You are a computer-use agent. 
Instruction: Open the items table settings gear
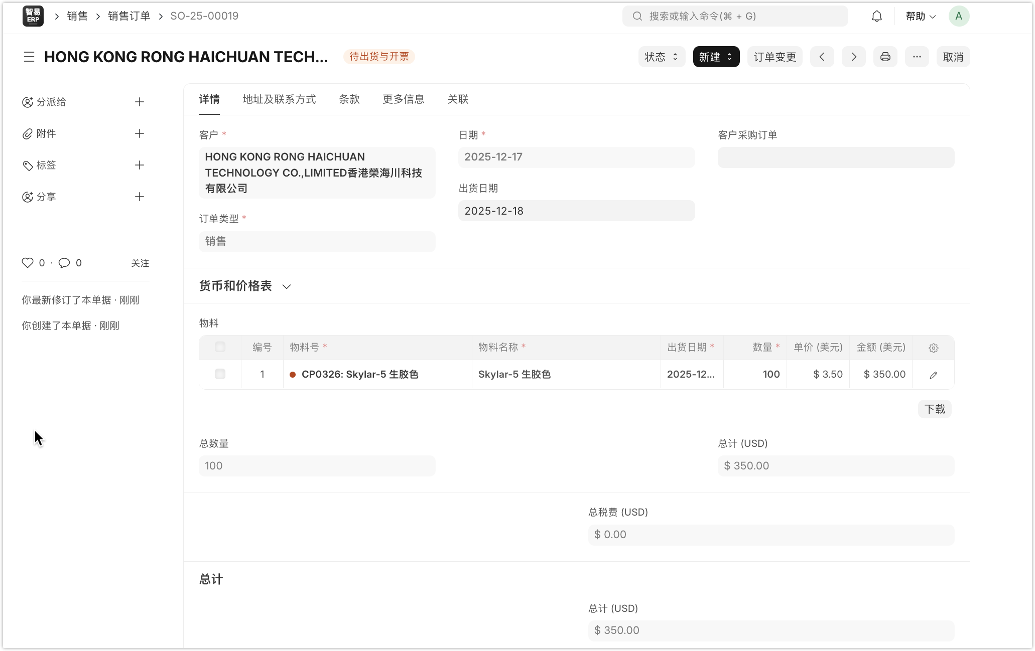coord(933,348)
